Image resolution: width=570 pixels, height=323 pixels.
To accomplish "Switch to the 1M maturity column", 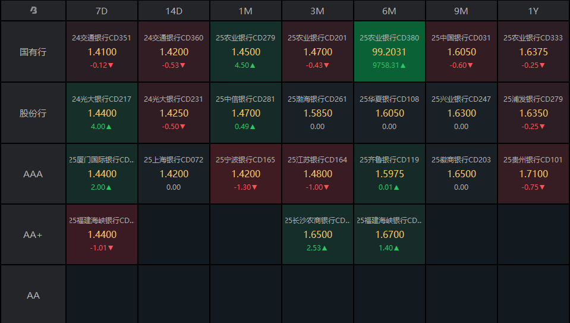I will [245, 11].
